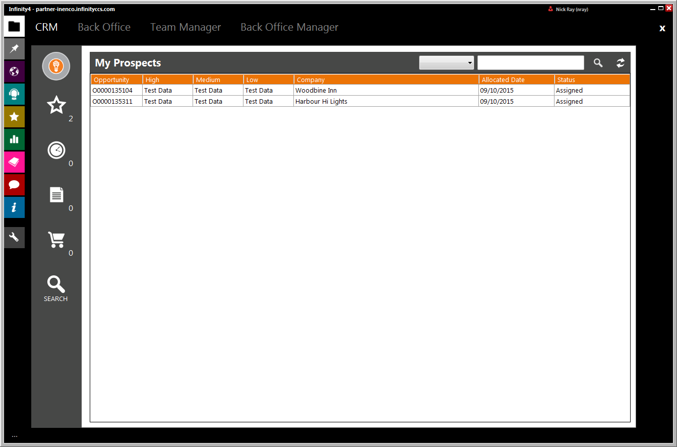The image size is (677, 447).
Task: Minimize the Infinity4 window
Action: point(653,9)
